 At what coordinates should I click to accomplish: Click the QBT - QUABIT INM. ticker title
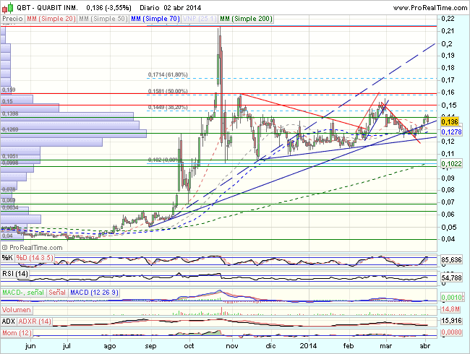coord(47,8)
